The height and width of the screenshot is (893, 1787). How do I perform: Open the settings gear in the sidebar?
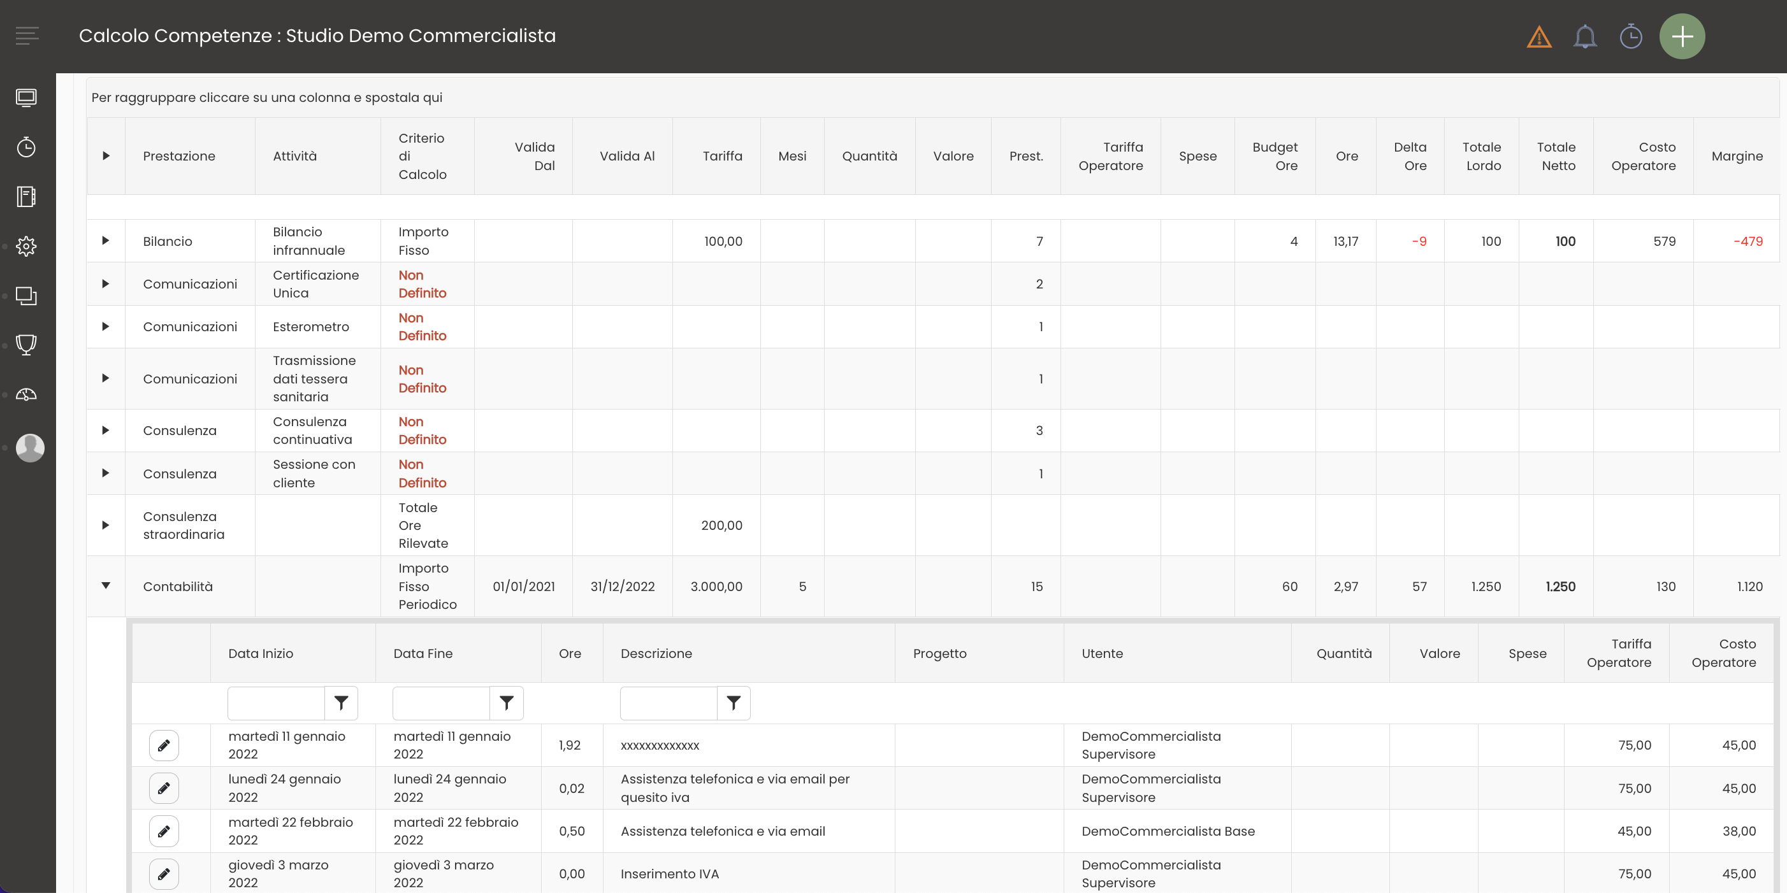point(26,246)
